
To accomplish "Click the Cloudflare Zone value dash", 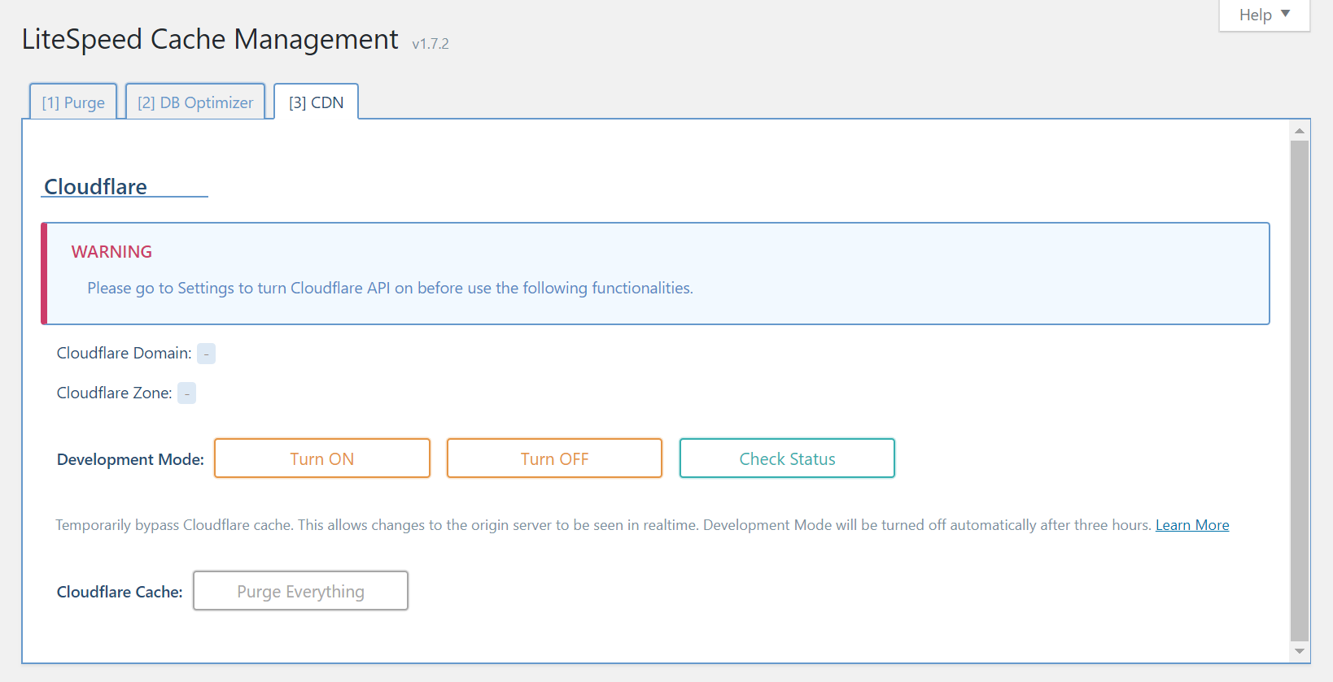I will [186, 393].
